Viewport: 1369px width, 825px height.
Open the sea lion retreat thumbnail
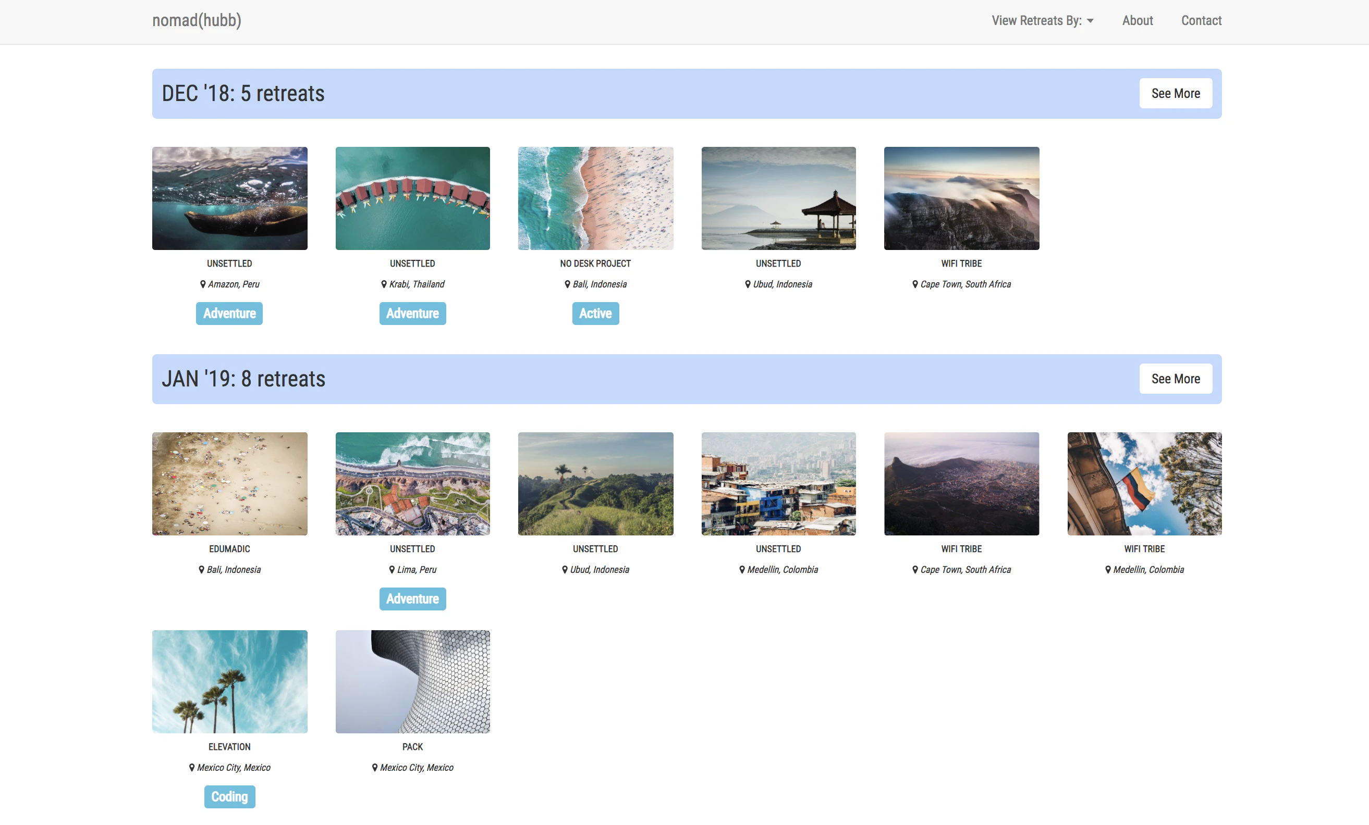coord(229,198)
